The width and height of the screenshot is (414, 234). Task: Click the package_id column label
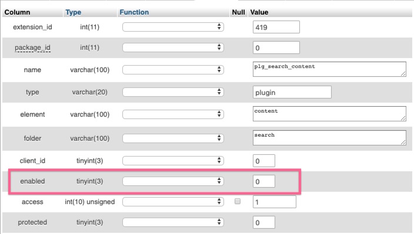32,48
